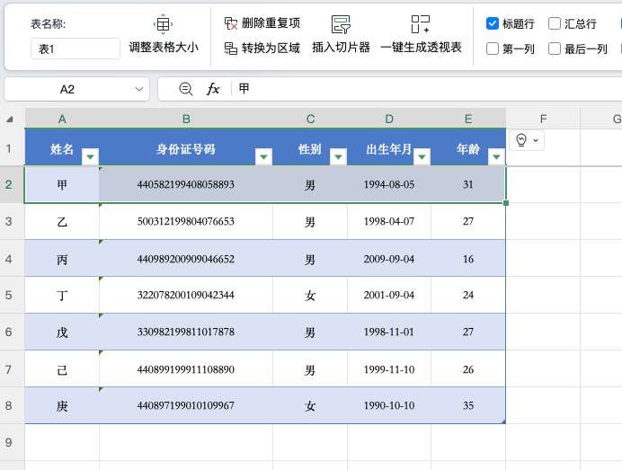Click cell with name 乙

coord(62,221)
